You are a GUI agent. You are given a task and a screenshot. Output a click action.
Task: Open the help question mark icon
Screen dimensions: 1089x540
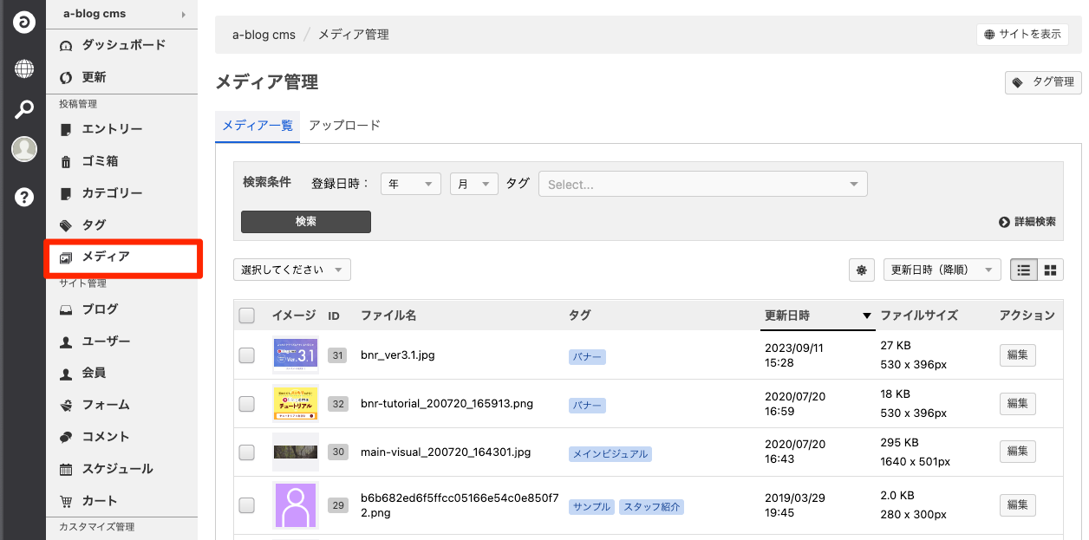pyautogui.click(x=23, y=197)
